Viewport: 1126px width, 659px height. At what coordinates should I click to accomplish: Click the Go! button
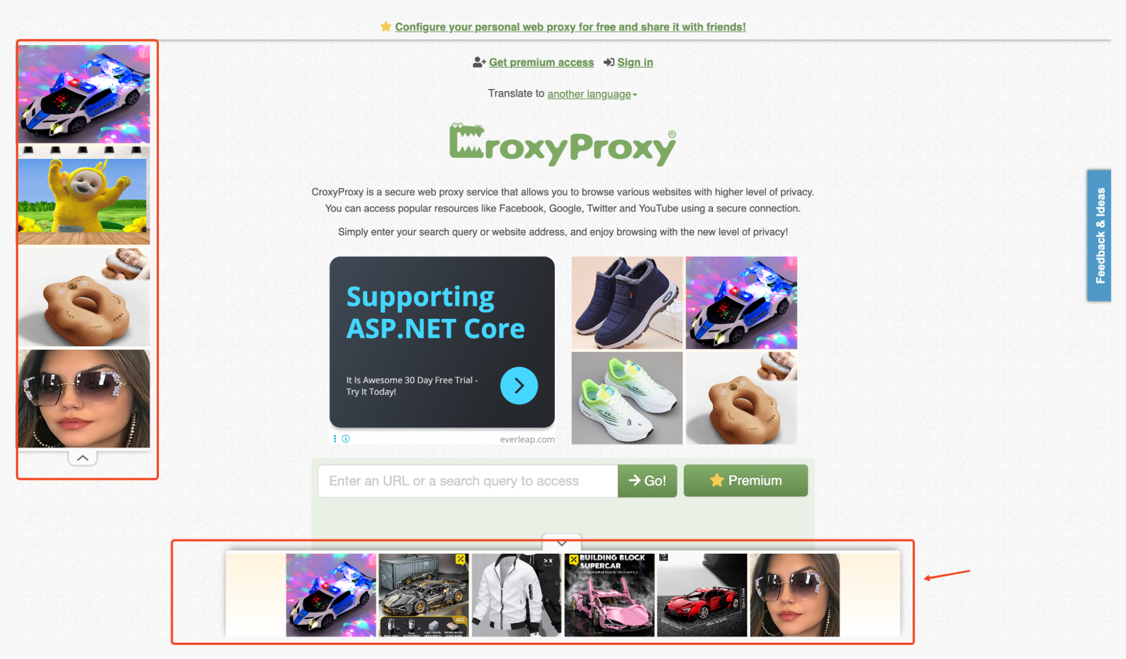click(647, 481)
